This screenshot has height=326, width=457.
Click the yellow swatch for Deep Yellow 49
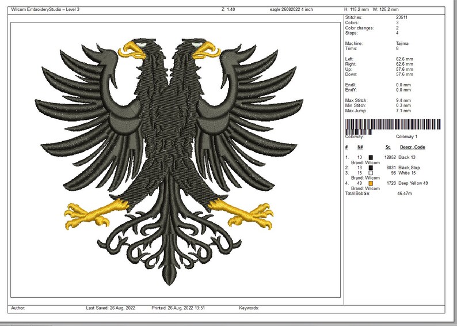click(371, 183)
